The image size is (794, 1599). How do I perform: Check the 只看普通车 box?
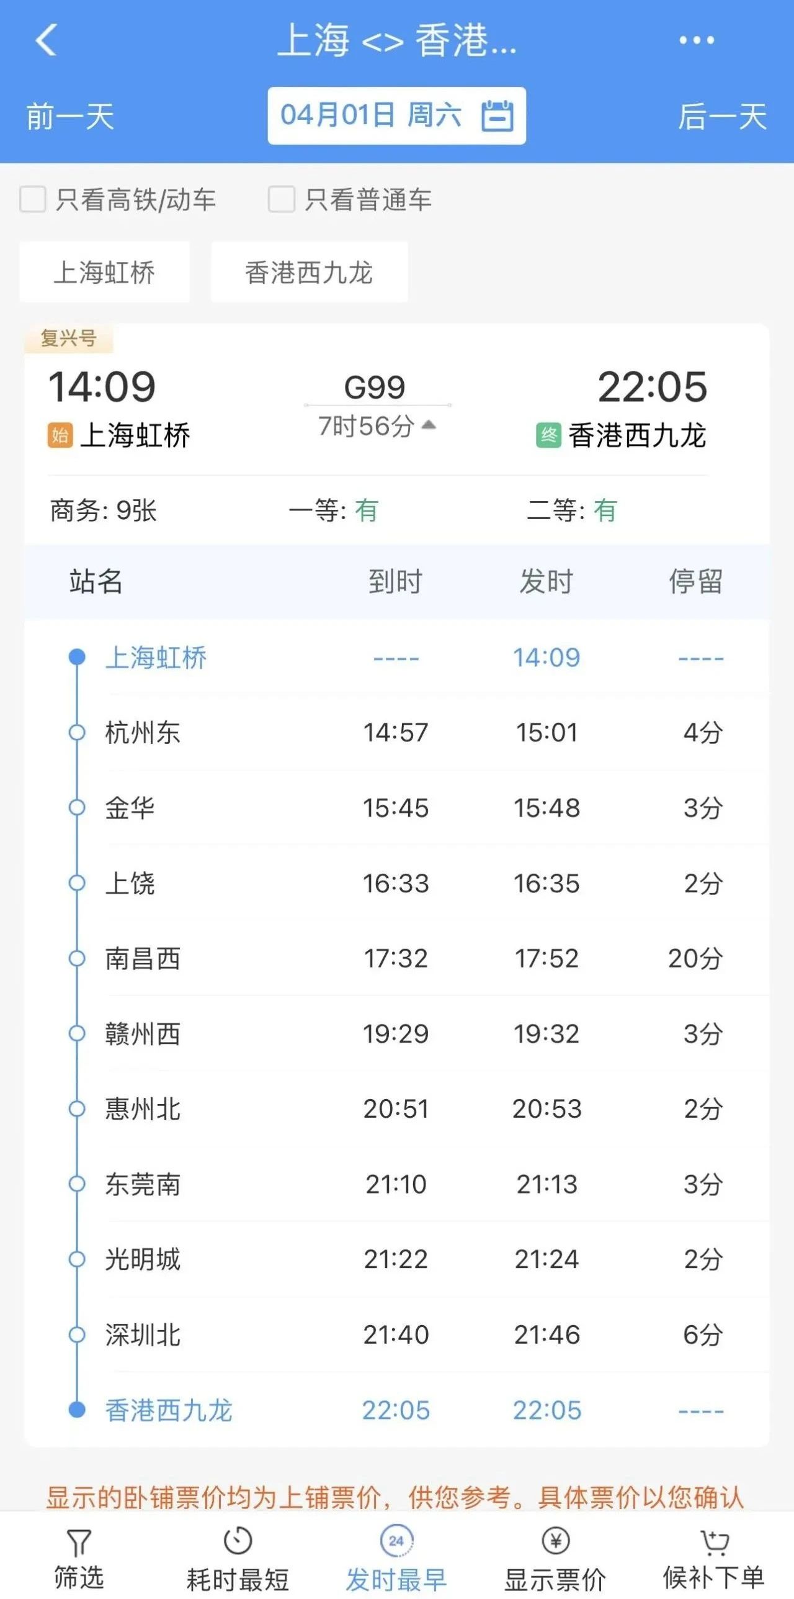pyautogui.click(x=281, y=200)
